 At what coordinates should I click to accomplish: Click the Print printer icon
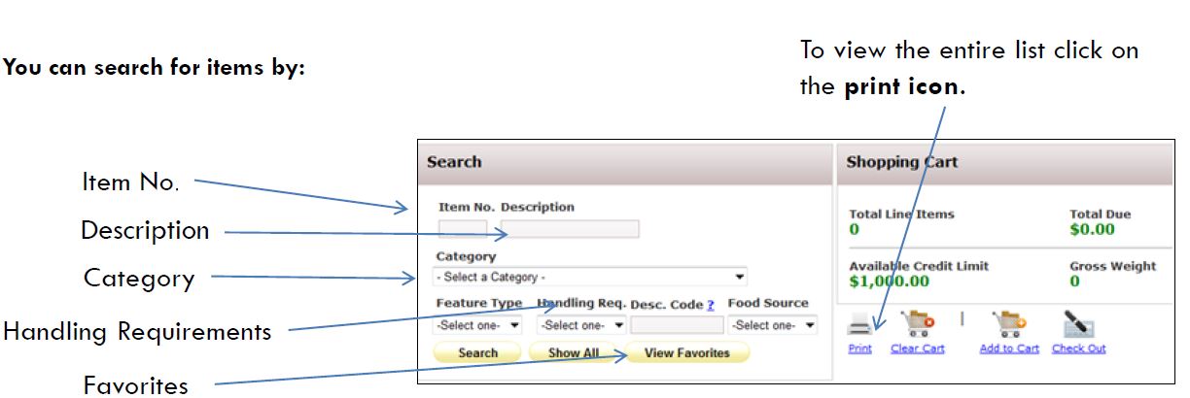[860, 325]
